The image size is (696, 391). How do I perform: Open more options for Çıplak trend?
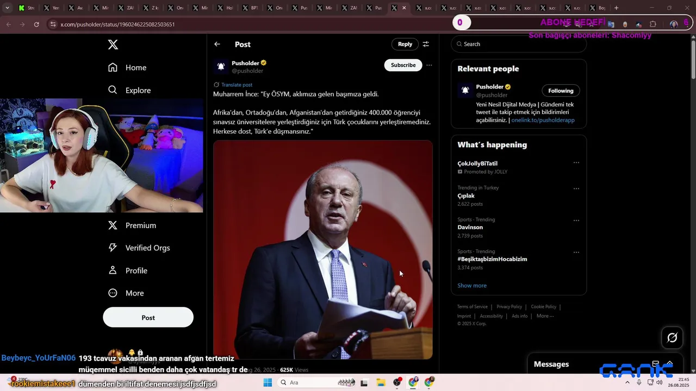576,188
